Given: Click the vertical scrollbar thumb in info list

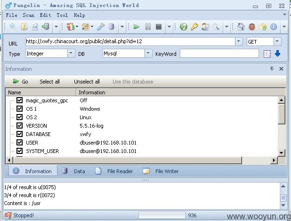Looking at the screenshot, I should (282, 114).
